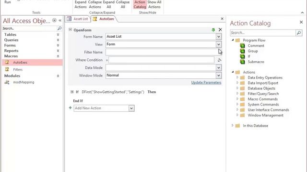Expand the Forms group

coord(58,45)
